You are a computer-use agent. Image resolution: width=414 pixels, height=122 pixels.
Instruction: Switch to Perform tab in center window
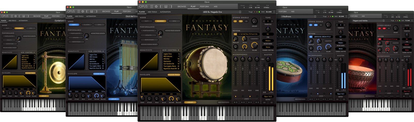point(204,6)
